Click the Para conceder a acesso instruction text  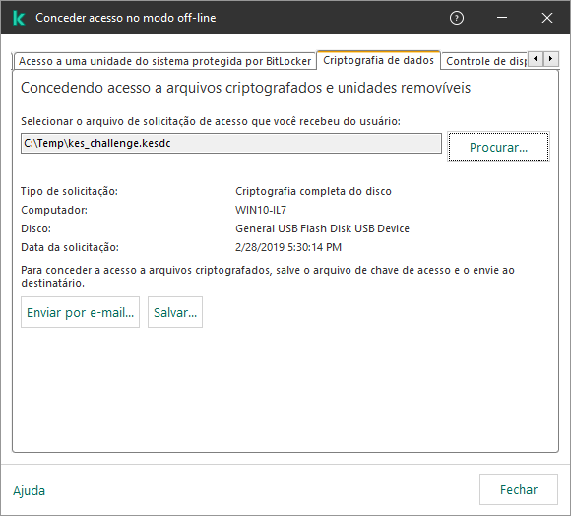pos(268,276)
